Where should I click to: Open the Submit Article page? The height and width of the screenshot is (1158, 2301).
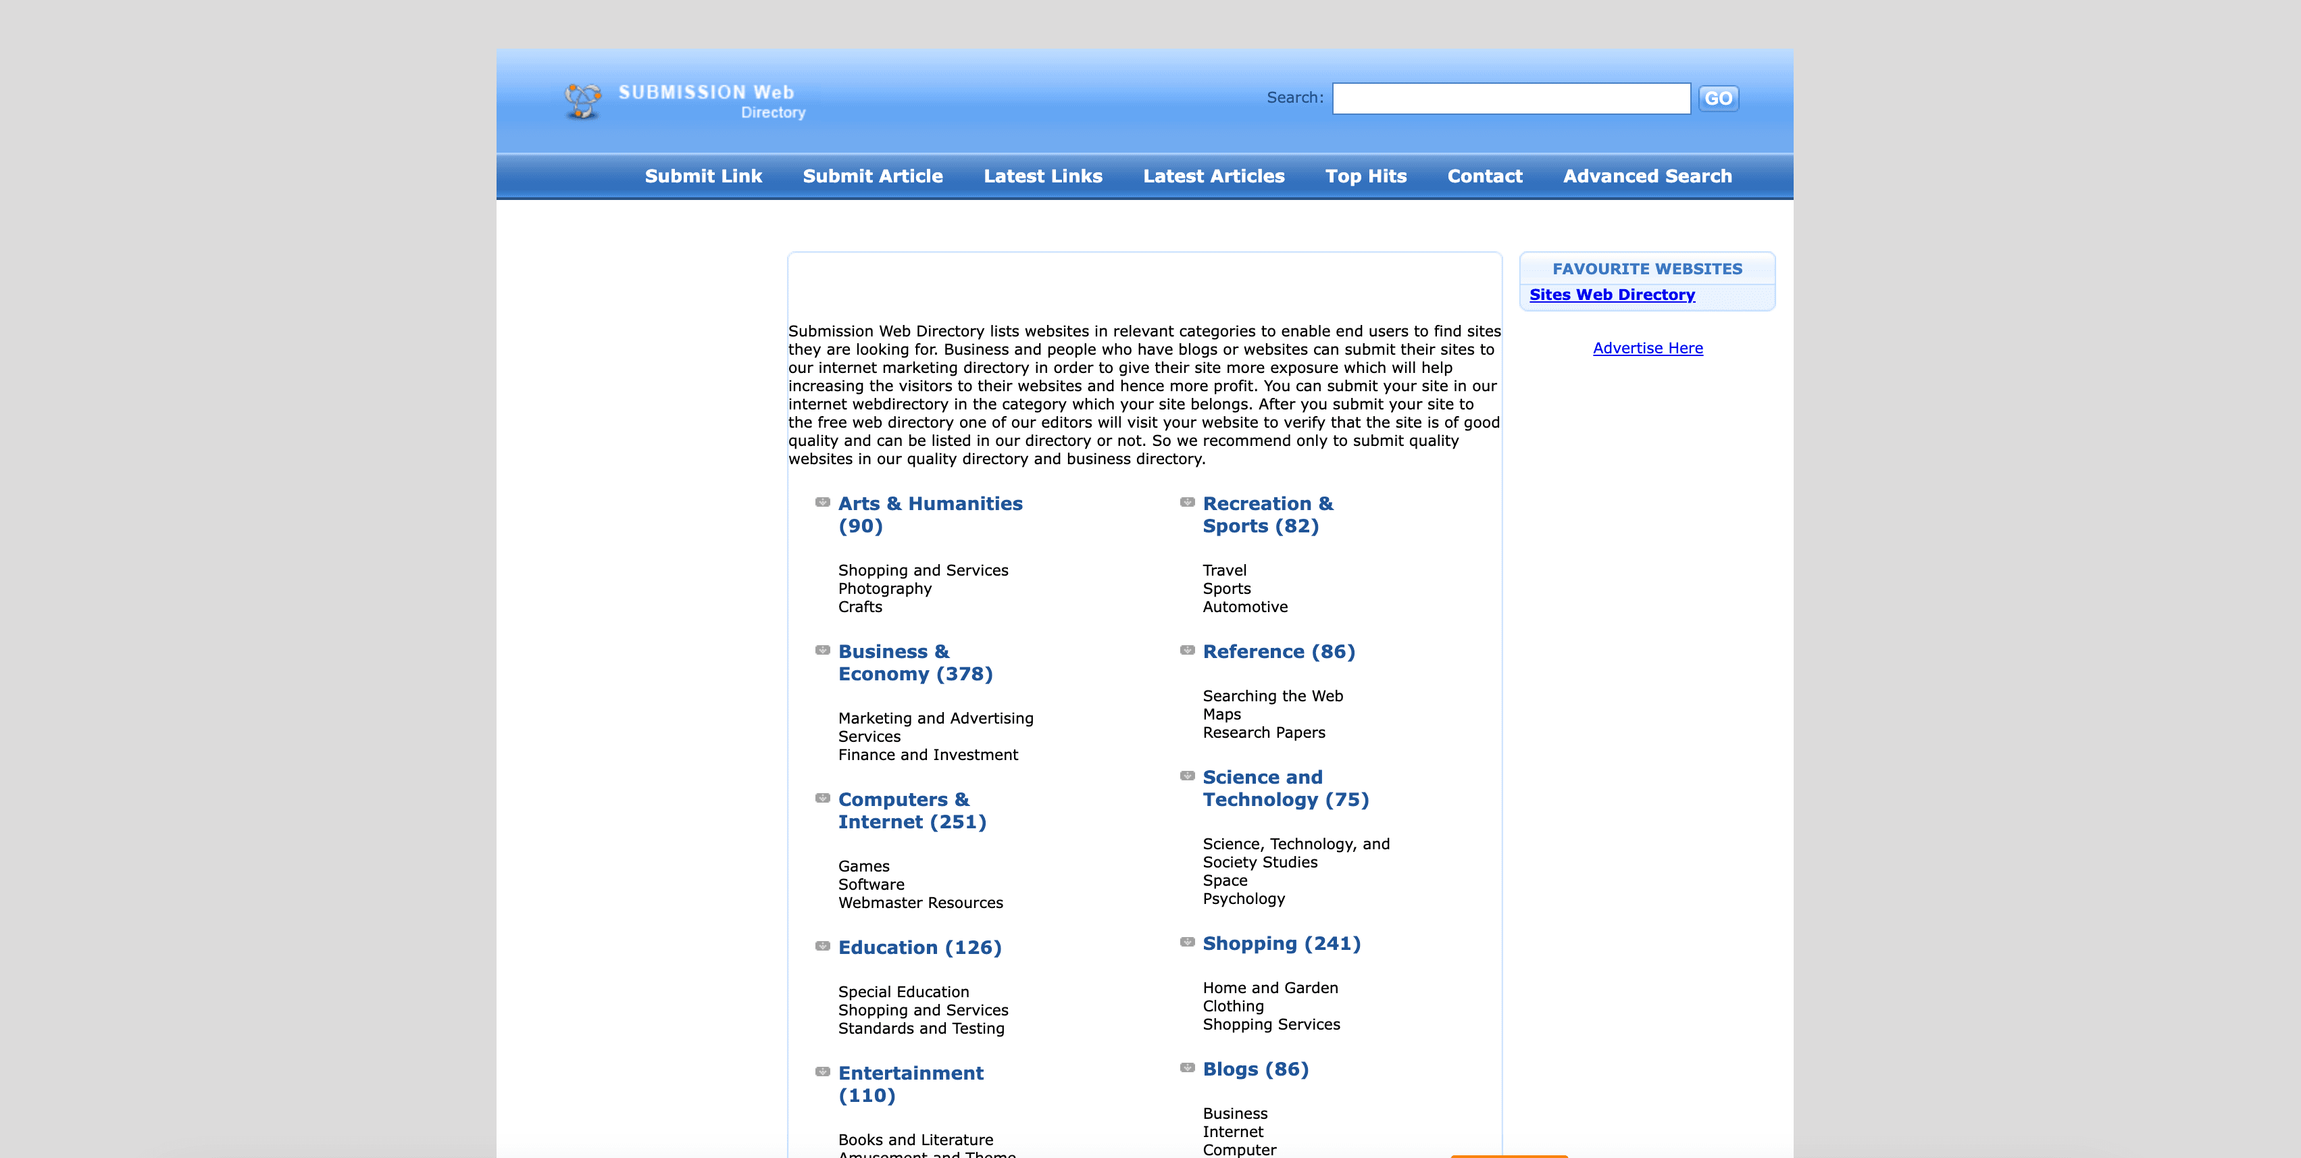pos(873,176)
